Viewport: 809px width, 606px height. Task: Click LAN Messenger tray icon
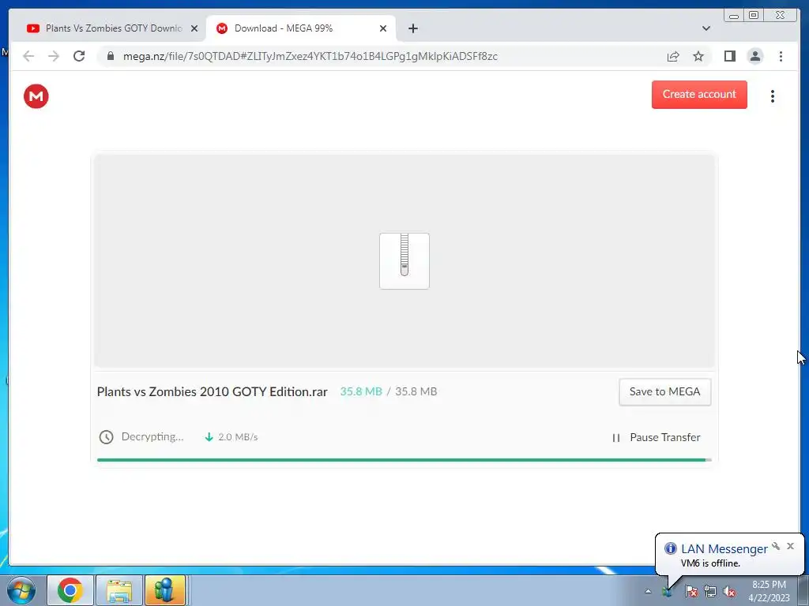point(668,591)
